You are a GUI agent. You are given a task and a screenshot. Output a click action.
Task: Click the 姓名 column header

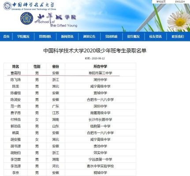15,66
